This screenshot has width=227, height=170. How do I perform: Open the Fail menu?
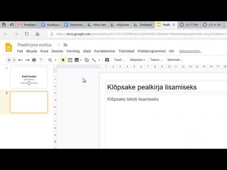(x=20, y=51)
